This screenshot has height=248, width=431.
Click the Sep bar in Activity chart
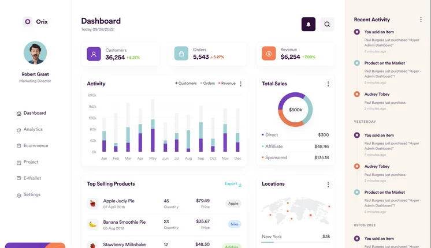tap(201, 129)
